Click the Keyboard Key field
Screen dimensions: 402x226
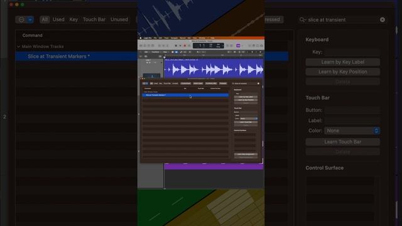[352, 52]
